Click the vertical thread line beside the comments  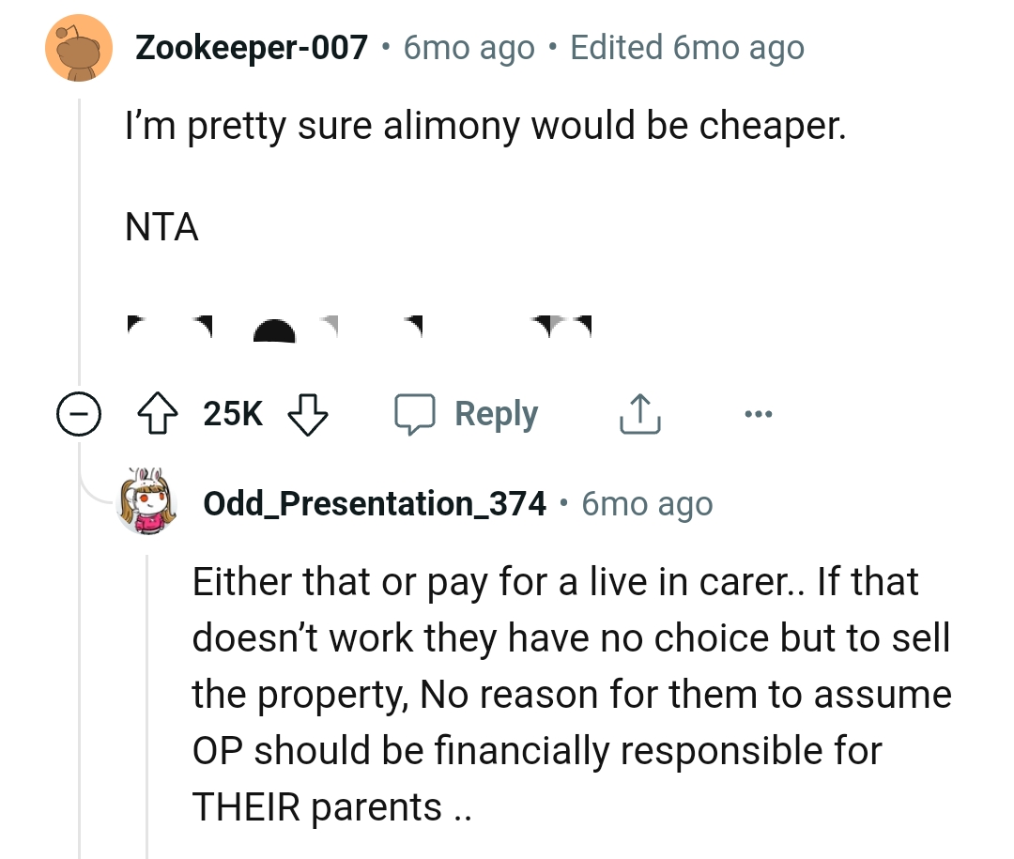coord(80,235)
